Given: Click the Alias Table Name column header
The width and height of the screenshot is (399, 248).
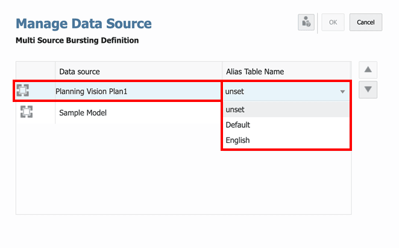Looking at the screenshot, I should tap(254, 72).
